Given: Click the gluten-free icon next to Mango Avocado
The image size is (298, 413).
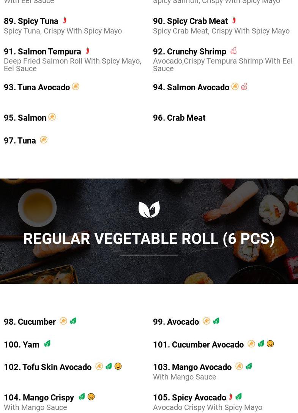Looking at the screenshot, I should click(x=239, y=367).
